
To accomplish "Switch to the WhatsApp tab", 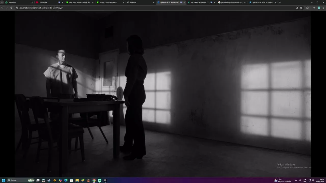I will (19, 2).
